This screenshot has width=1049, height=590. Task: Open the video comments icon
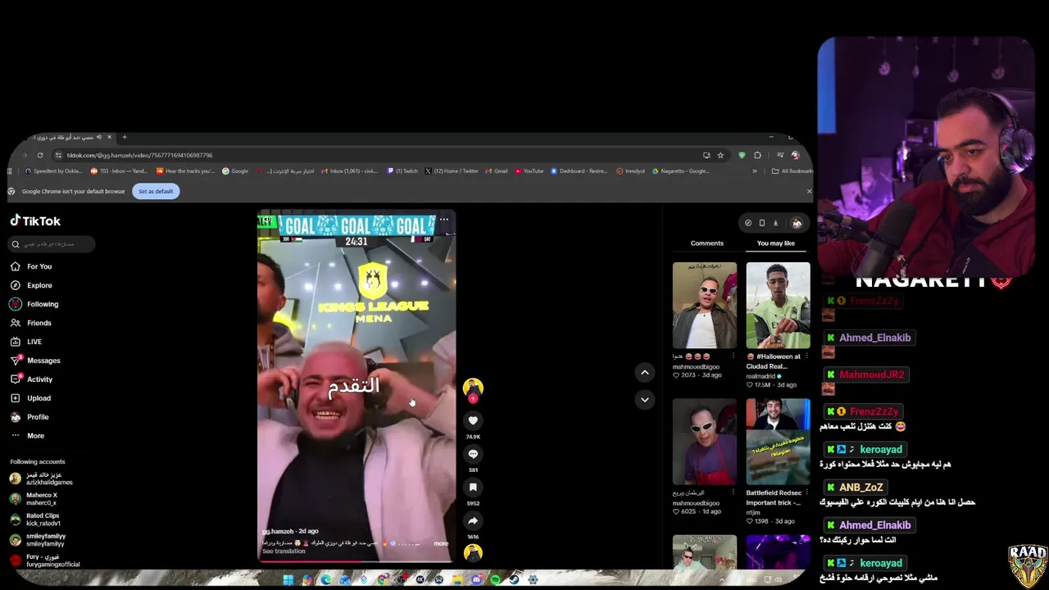473,454
